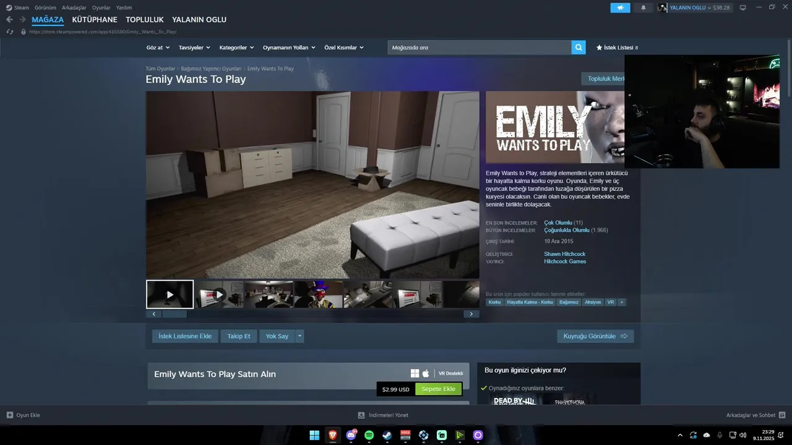792x445 pixels.
Task: Open the notifications bell
Action: click(x=643, y=7)
